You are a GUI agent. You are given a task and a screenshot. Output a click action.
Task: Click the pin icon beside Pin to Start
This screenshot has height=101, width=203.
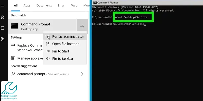pos(48,51)
